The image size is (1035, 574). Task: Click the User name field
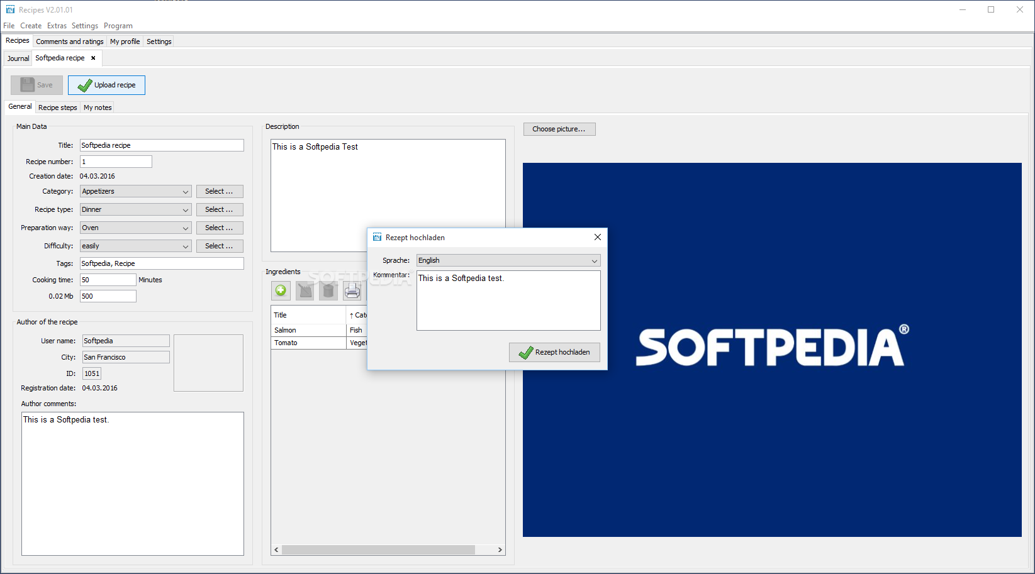[x=126, y=341]
